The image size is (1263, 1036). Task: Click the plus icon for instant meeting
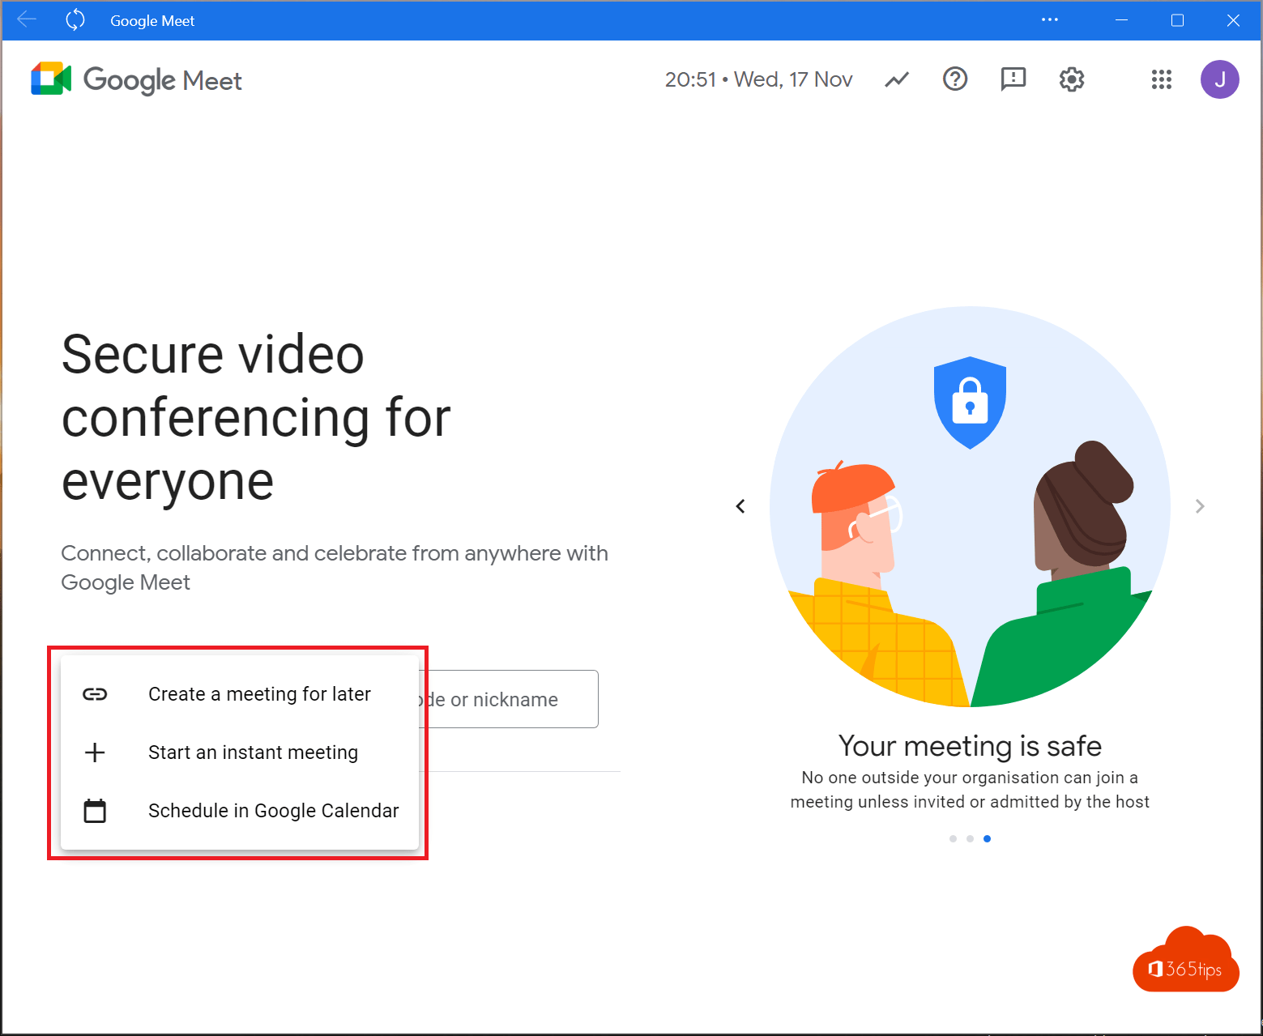click(x=95, y=752)
